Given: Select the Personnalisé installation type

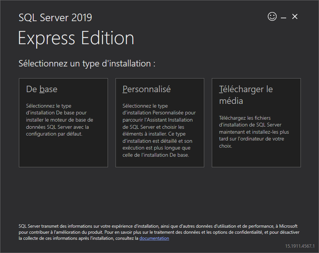Looking at the screenshot, I should point(160,122).
